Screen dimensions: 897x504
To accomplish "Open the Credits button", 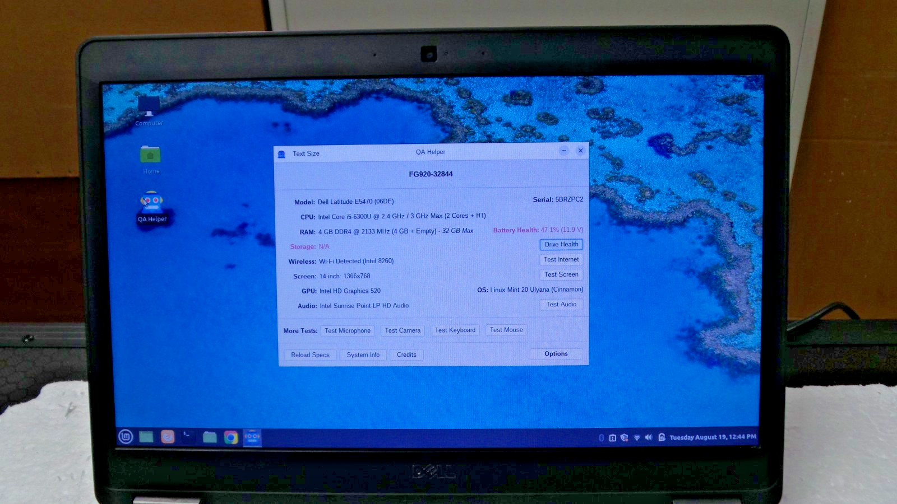I will (406, 355).
